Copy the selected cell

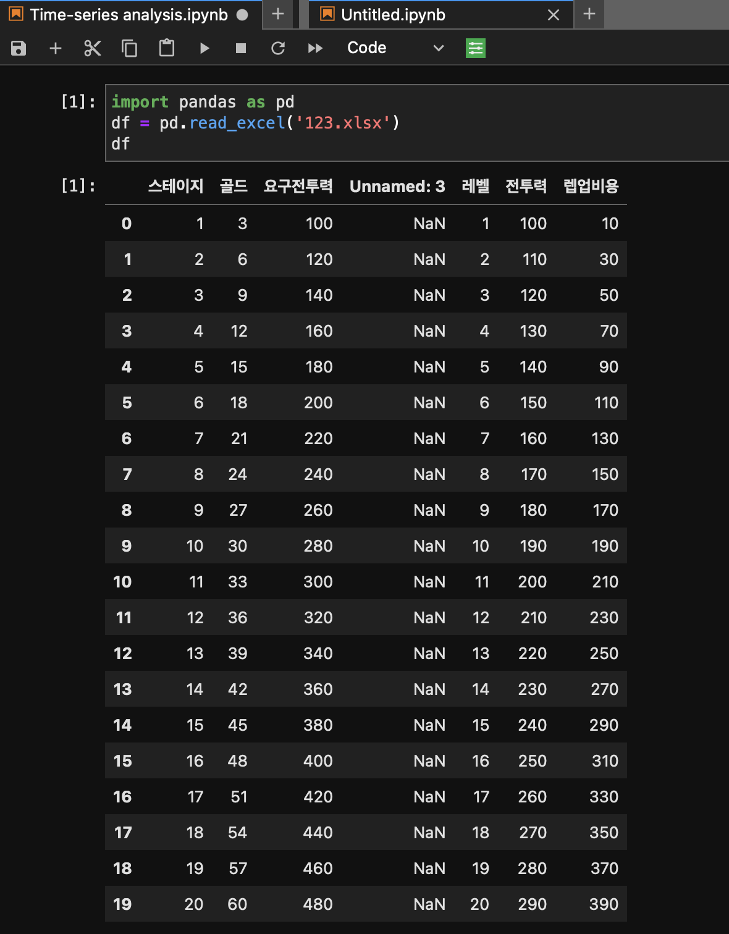pos(130,48)
